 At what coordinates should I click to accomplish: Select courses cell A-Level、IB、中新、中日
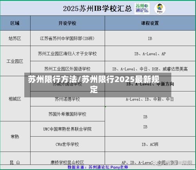tap(150, 99)
